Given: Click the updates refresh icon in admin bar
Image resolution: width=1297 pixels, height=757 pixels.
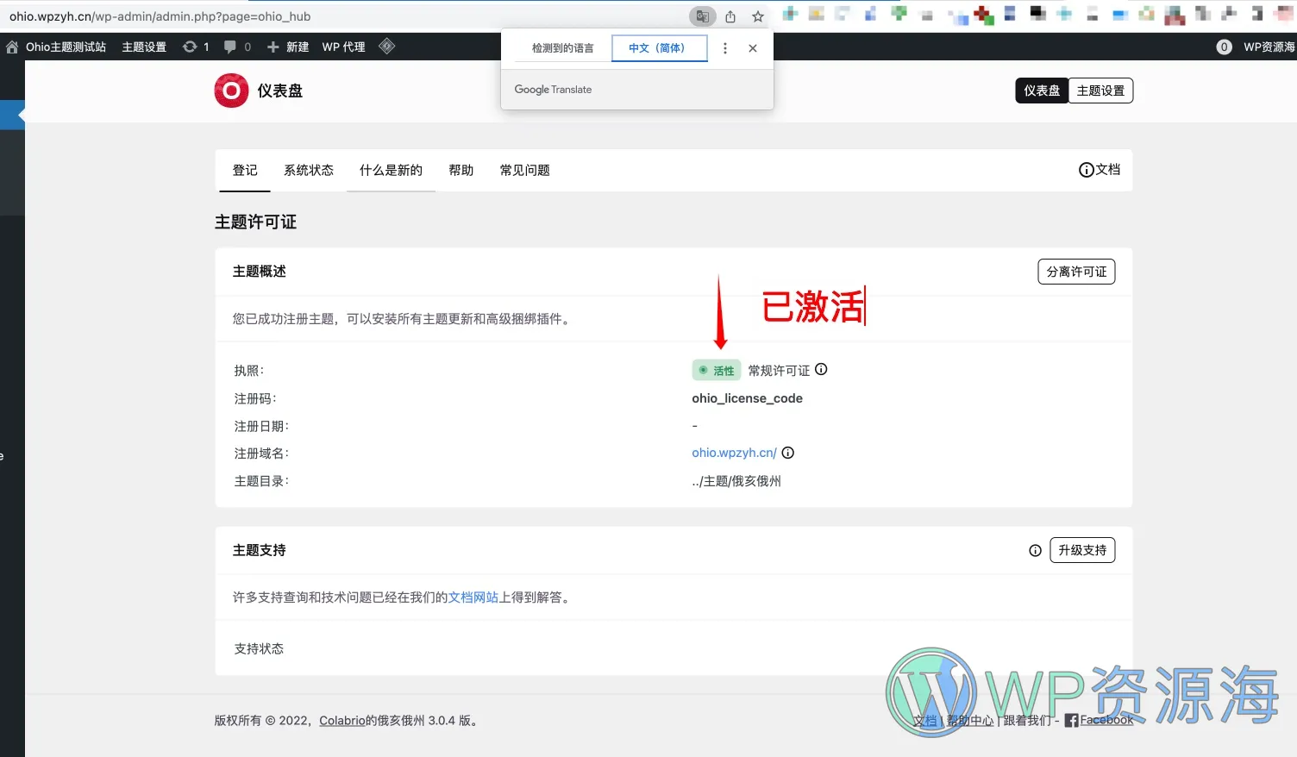Looking at the screenshot, I should click(190, 47).
